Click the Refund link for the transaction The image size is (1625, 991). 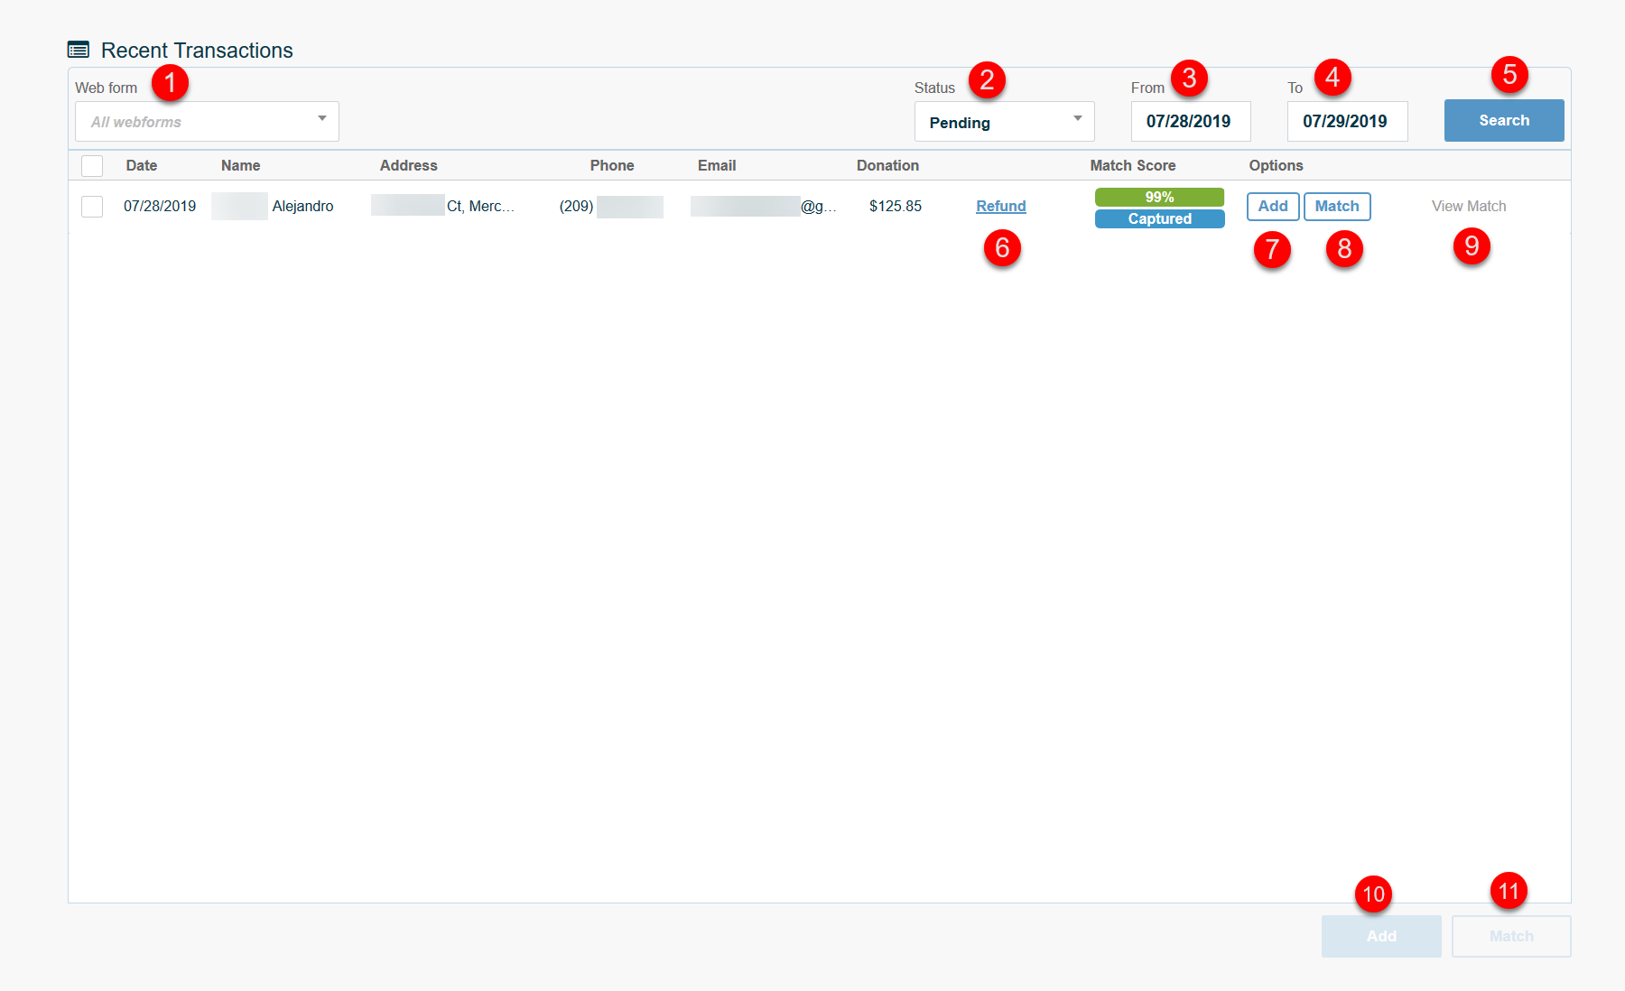point(1000,206)
